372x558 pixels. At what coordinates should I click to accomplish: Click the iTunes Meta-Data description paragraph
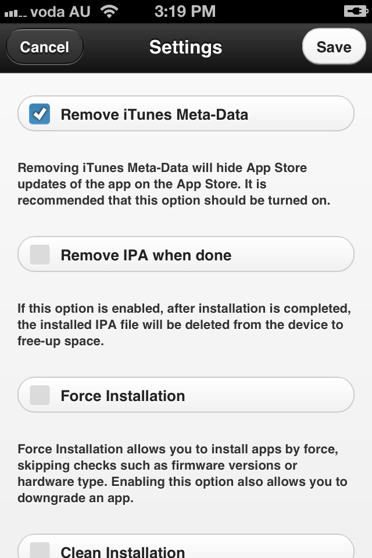point(174,184)
